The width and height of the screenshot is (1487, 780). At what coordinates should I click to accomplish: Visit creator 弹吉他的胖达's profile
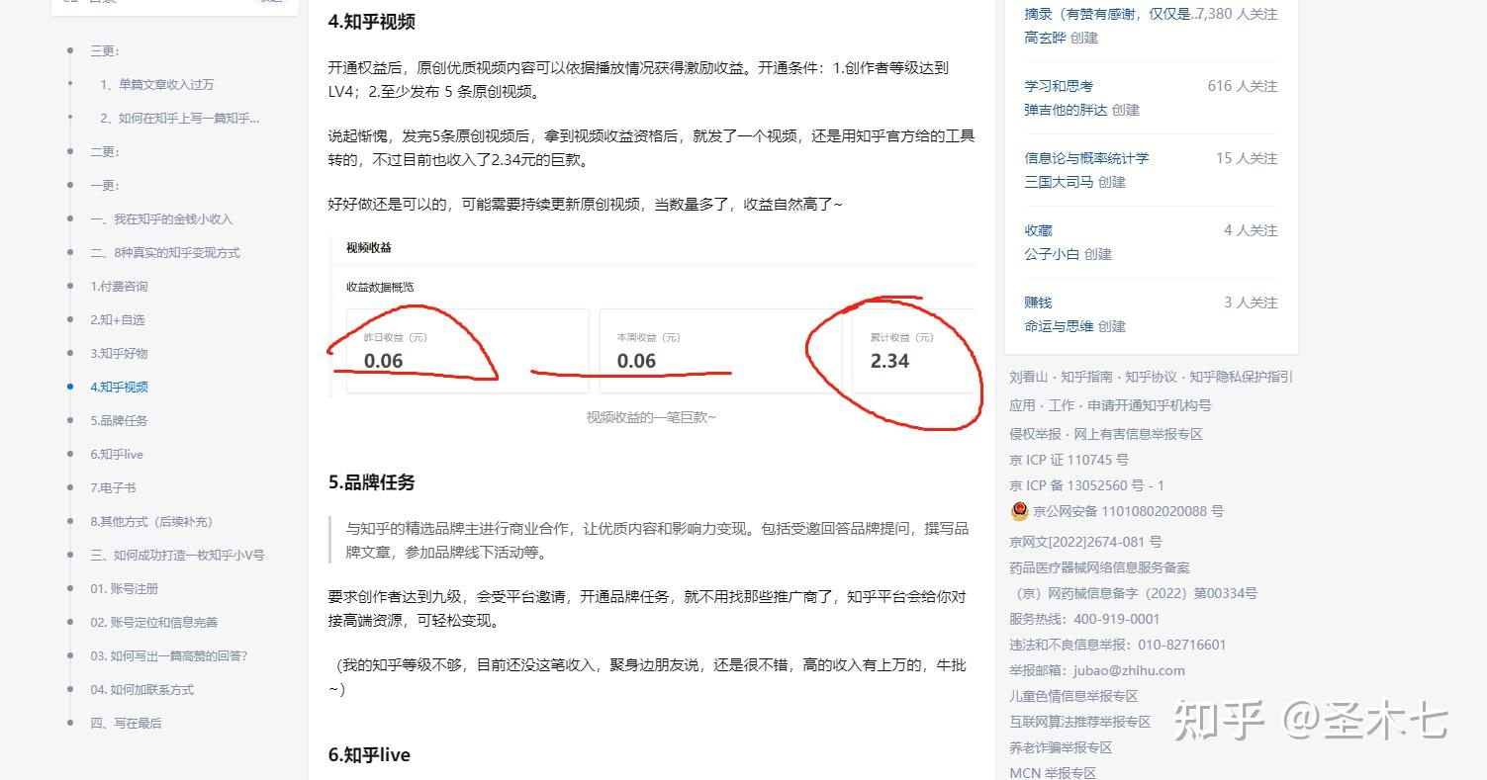click(x=1066, y=110)
